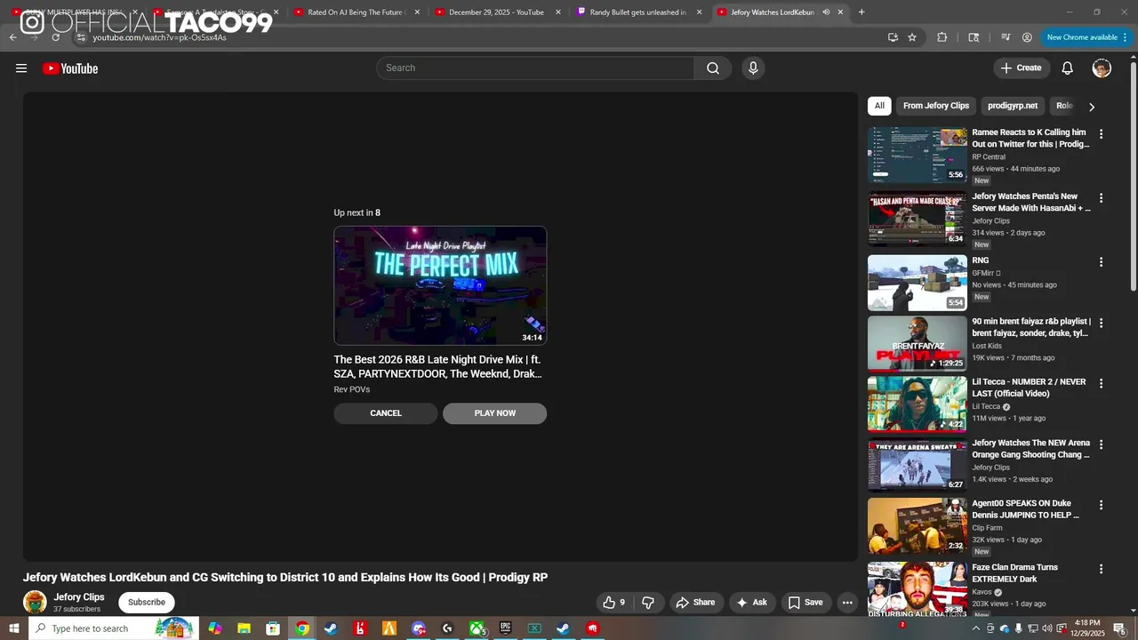This screenshot has height=640, width=1138.
Task: Click the Windows taskbar search box
Action: pyautogui.click(x=114, y=628)
